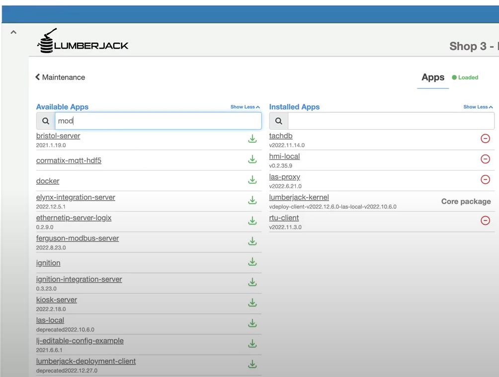Image resolution: width=499 pixels, height=377 pixels.
Task: Open the cormatix-mqtt-hdf5 link
Action: 69,160
